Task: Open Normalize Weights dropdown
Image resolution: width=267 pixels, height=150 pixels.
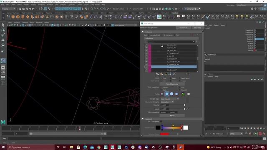Action: tap(167, 102)
